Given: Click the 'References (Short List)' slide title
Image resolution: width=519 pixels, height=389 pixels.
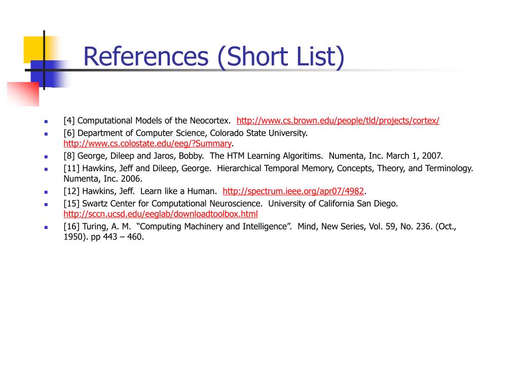Looking at the screenshot, I should [x=214, y=57].
